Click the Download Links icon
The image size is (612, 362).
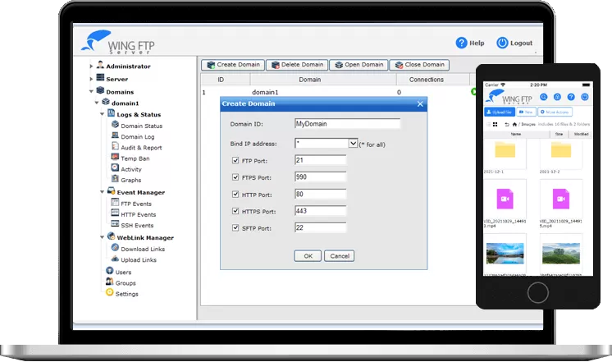click(x=115, y=248)
